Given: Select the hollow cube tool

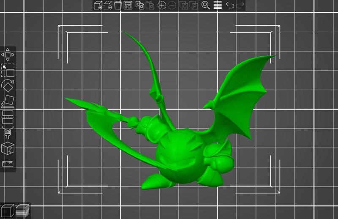Looking at the screenshot, I should (x=8, y=148).
